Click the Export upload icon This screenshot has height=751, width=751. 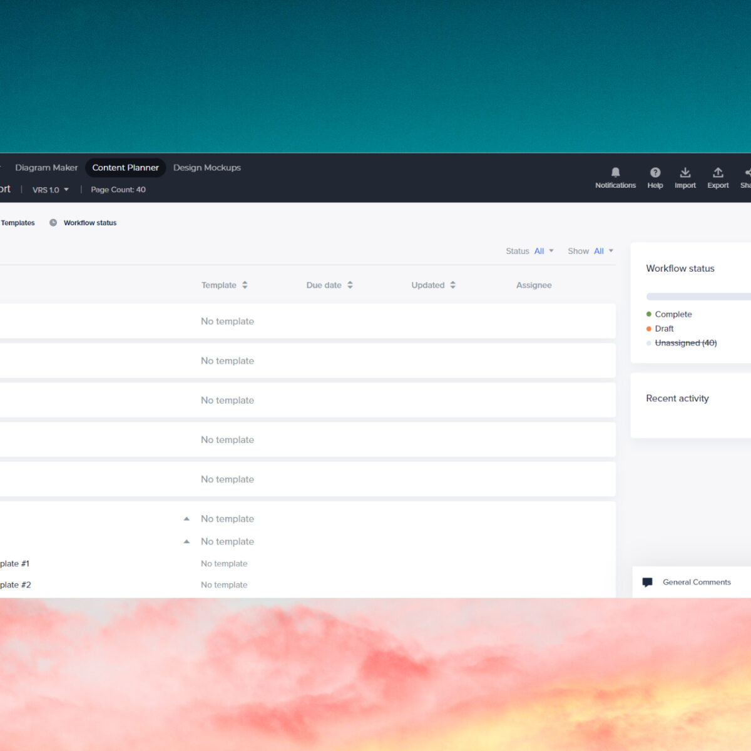718,172
